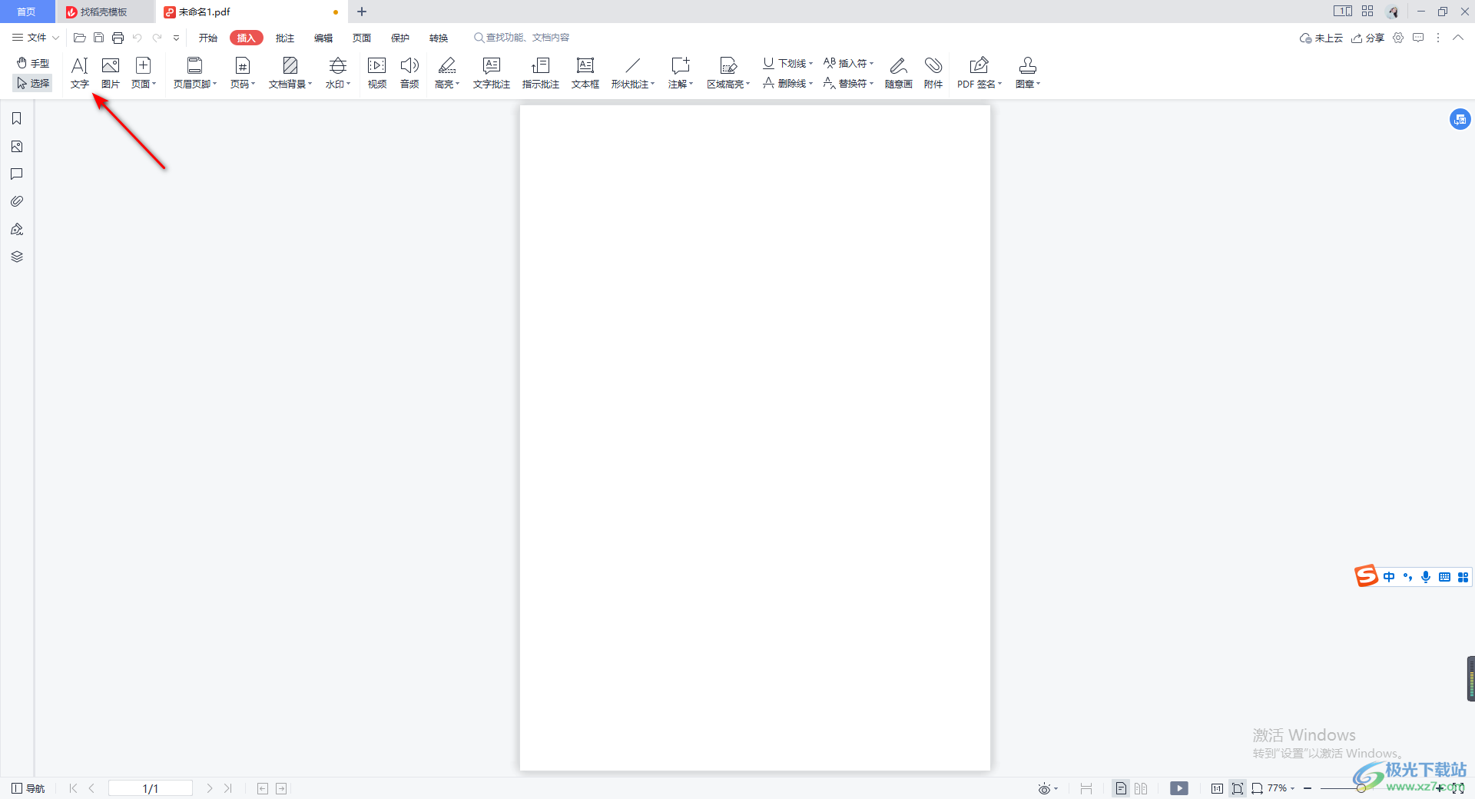Image resolution: width=1475 pixels, height=799 pixels.
Task: Open the layers panel in left sidebar
Action: (17, 257)
